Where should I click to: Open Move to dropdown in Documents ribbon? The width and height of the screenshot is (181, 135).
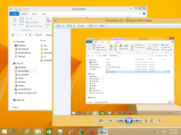click(x=48, y=22)
